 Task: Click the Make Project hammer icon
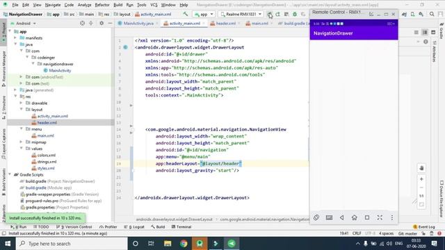point(186,14)
